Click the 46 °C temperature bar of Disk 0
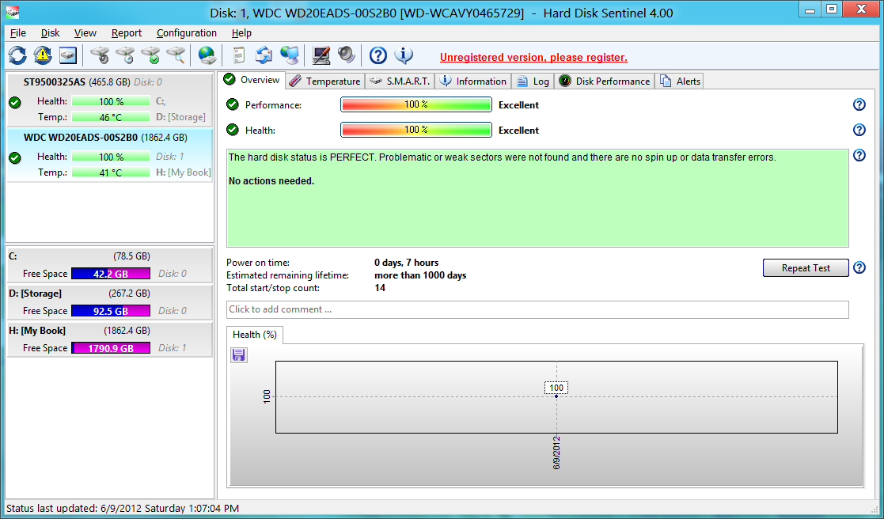884x519 pixels. pos(111,117)
